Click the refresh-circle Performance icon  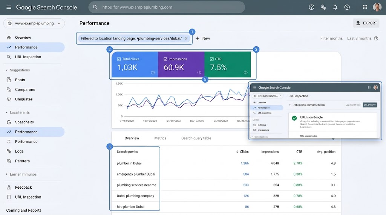(x=9, y=142)
